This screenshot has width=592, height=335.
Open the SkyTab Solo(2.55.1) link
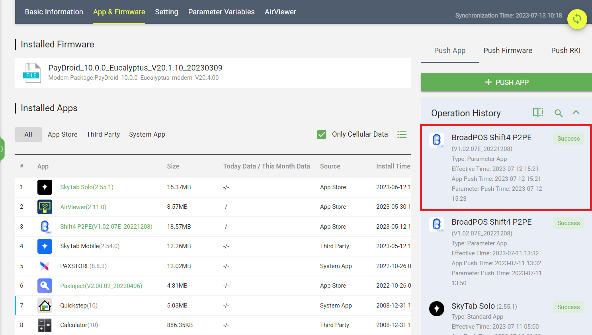87,187
